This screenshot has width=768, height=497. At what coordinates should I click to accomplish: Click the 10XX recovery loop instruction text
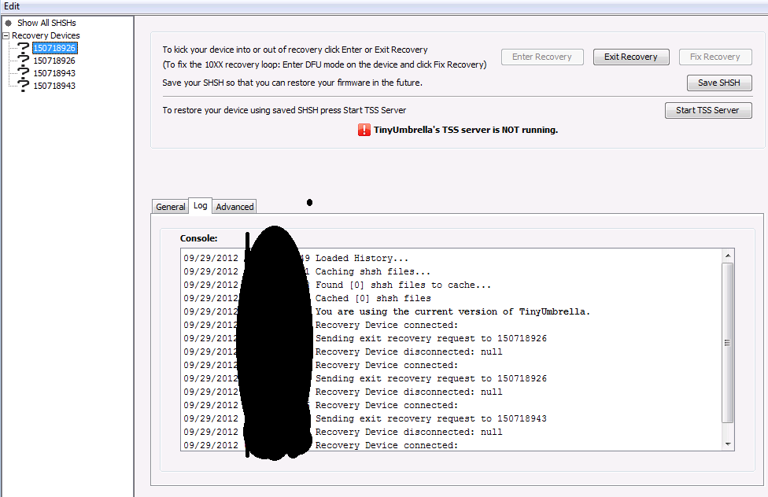[x=324, y=64]
